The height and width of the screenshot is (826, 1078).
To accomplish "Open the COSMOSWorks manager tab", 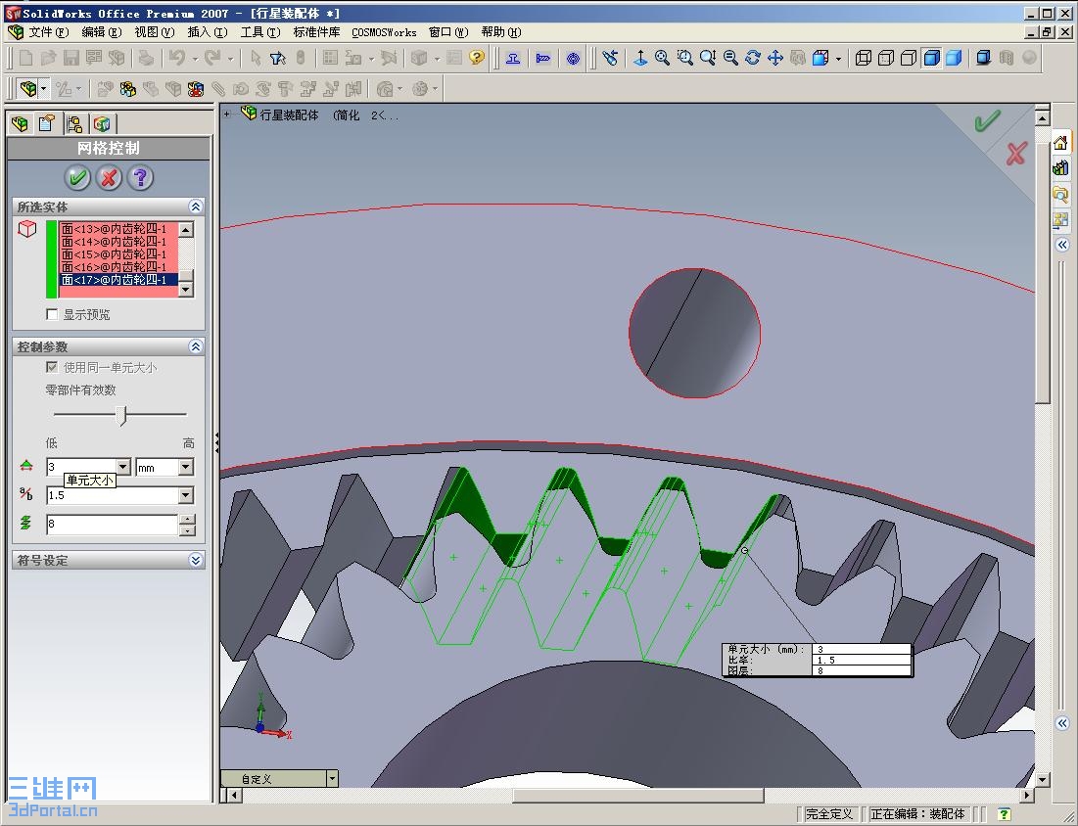I will [x=102, y=123].
